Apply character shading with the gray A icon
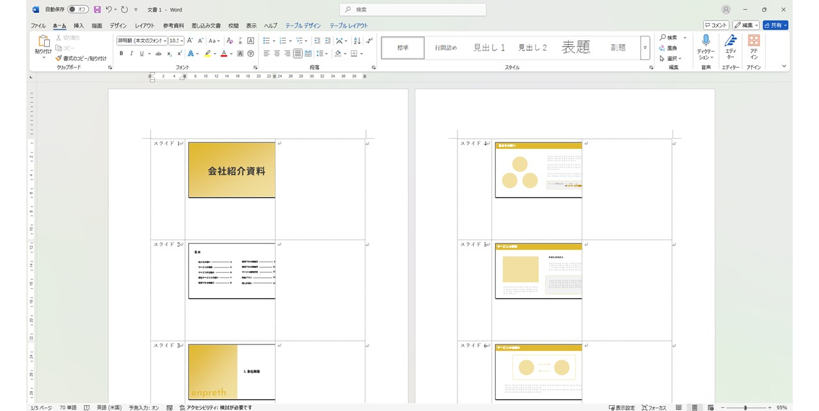This screenshot has height=411, width=819. pyautogui.click(x=240, y=54)
